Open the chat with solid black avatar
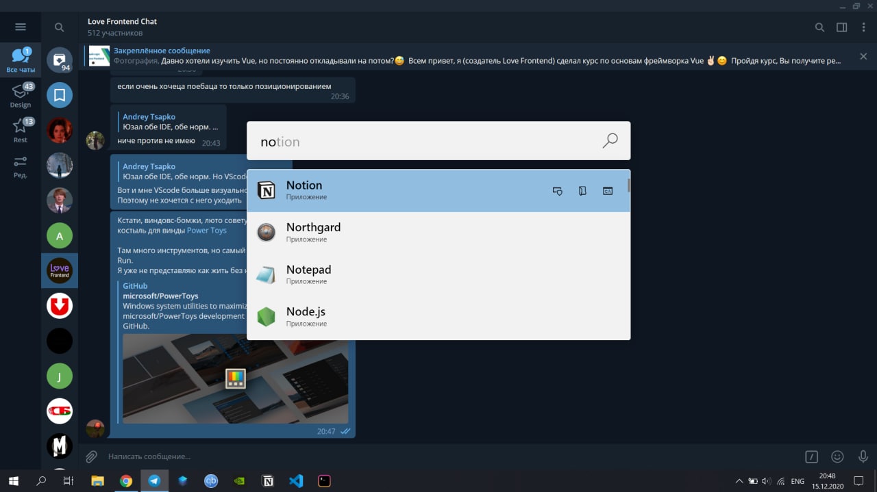The height and width of the screenshot is (492, 877). click(60, 341)
